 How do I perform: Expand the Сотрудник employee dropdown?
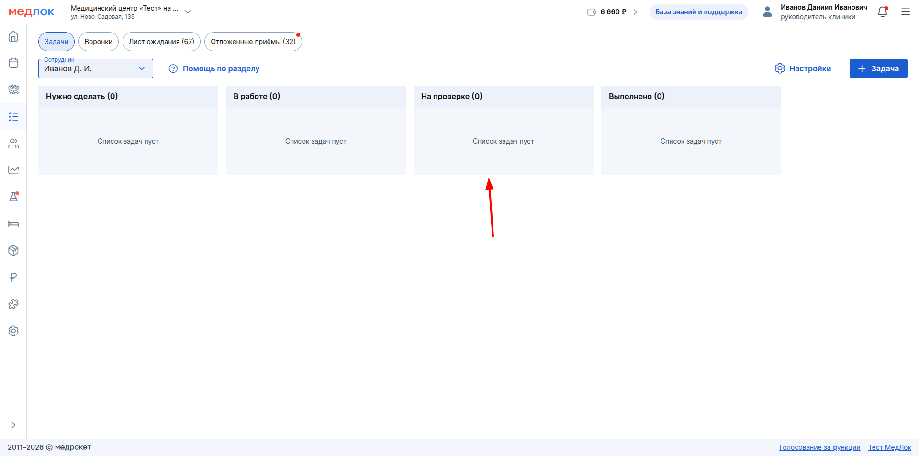[95, 68]
